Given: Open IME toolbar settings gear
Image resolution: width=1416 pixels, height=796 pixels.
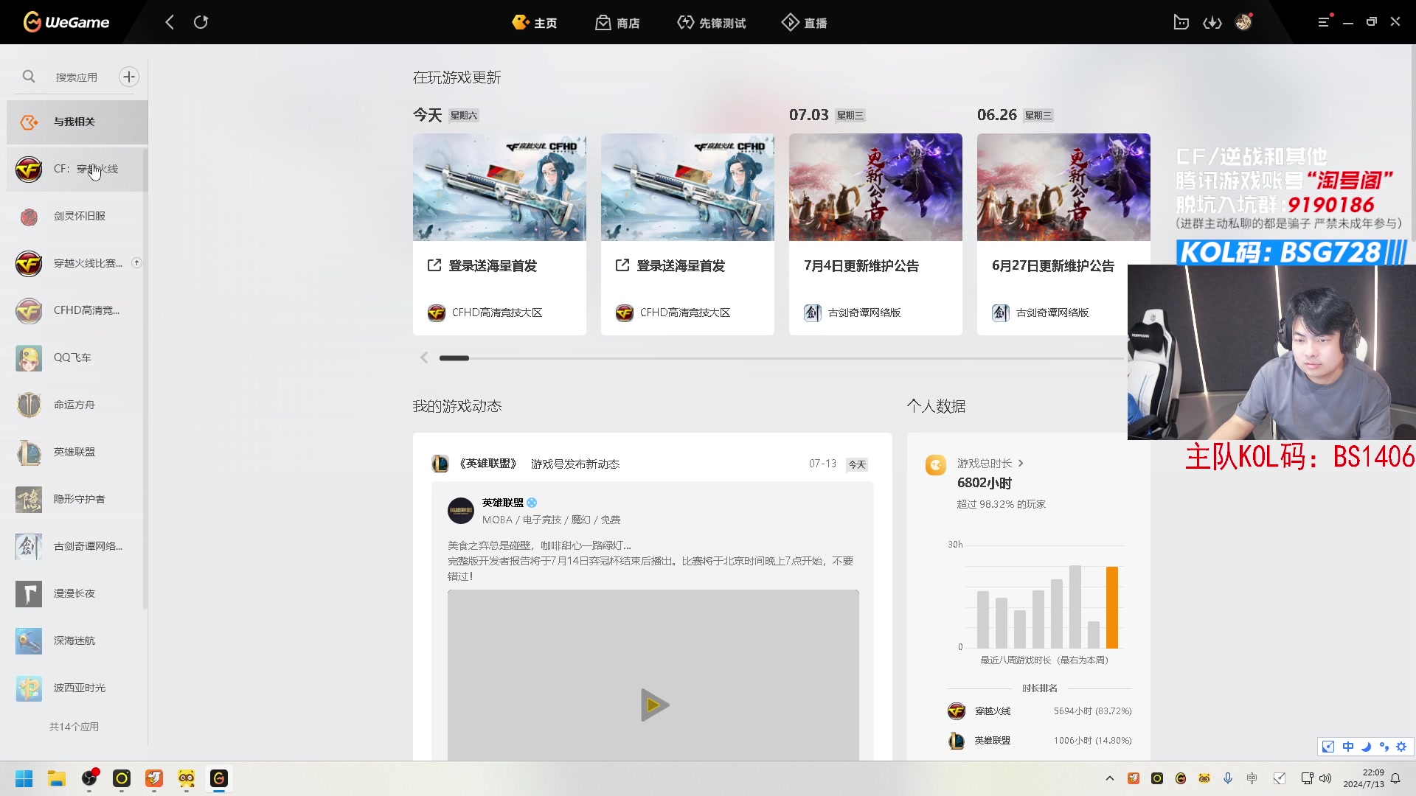Looking at the screenshot, I should pos(1401,747).
